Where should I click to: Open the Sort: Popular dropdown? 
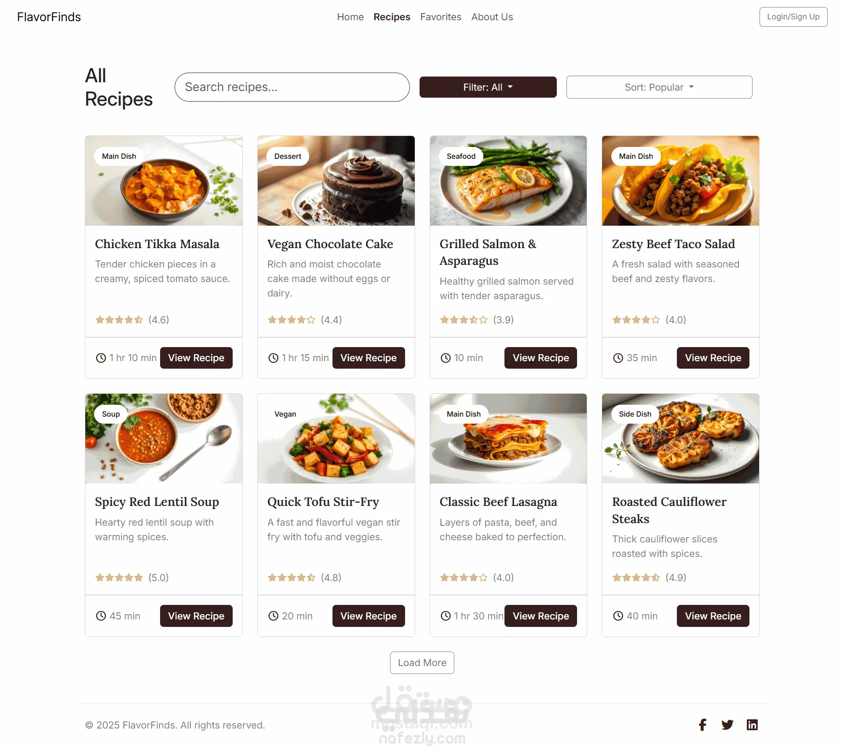click(659, 87)
